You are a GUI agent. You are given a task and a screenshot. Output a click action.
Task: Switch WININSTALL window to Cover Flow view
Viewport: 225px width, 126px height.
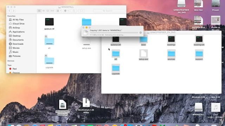[52, 11]
